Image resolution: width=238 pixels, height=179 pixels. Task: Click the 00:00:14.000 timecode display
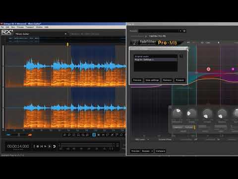click(x=18, y=146)
